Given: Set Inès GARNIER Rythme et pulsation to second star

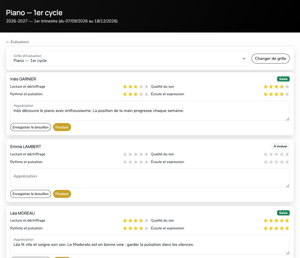Looking at the screenshot, I should [x=130, y=94].
